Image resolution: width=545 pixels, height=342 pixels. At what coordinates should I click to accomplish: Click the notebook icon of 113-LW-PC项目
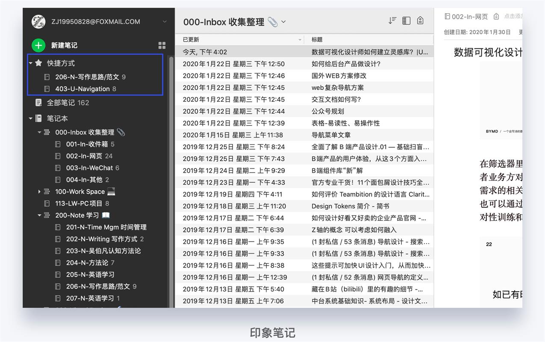tap(47, 203)
